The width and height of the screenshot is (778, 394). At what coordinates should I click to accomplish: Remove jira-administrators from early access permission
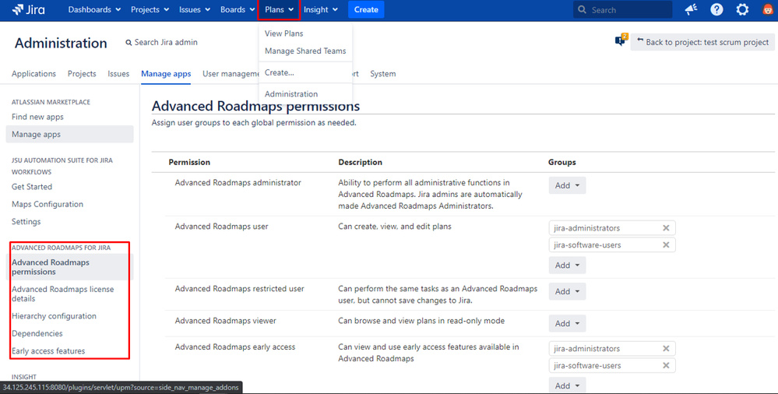[666, 349]
